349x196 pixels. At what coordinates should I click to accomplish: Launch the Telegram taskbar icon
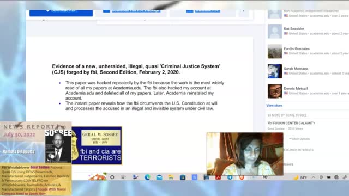(x=230, y=177)
